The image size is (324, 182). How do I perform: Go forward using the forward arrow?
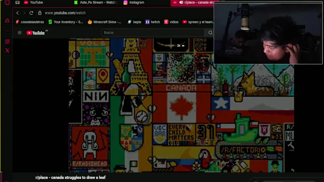coord(24,13)
